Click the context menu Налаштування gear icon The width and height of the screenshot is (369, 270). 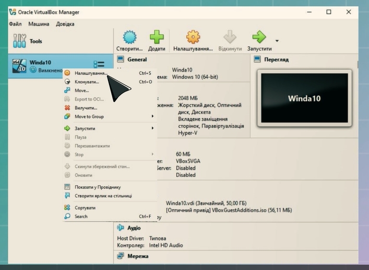point(67,73)
